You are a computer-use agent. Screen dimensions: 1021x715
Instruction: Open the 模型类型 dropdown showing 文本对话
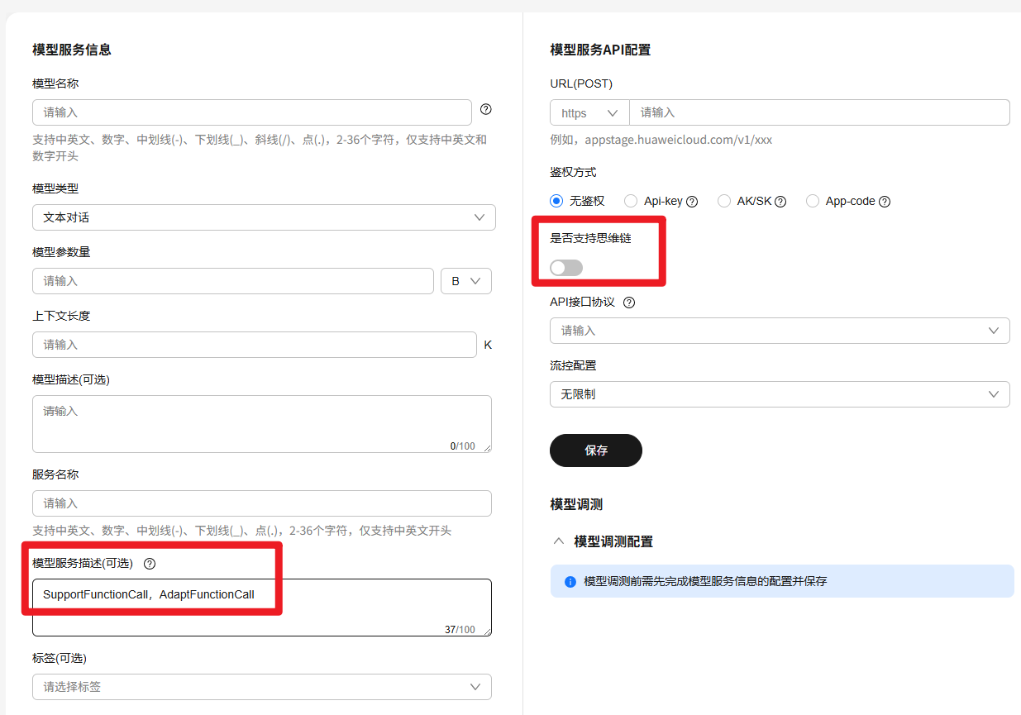[264, 217]
